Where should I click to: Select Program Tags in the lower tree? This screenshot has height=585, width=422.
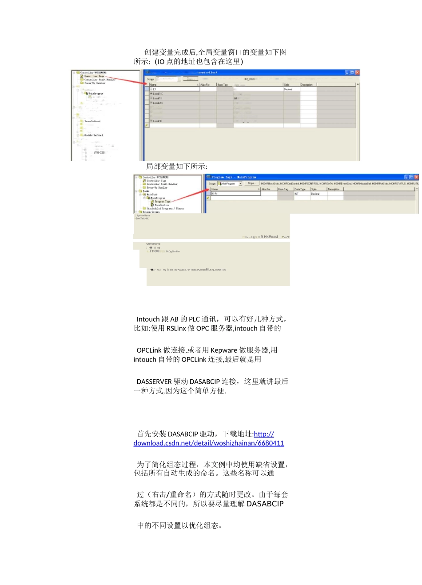(162, 201)
